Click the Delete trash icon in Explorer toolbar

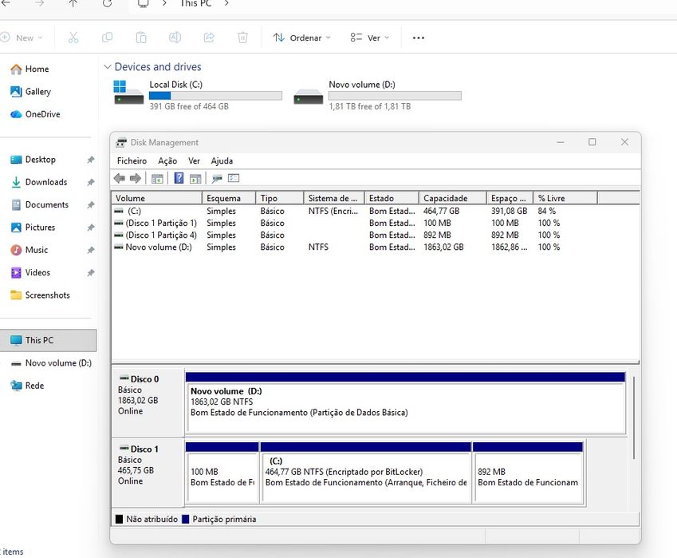pyautogui.click(x=242, y=38)
